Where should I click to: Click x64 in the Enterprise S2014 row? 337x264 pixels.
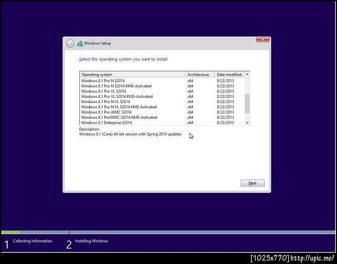click(x=190, y=123)
